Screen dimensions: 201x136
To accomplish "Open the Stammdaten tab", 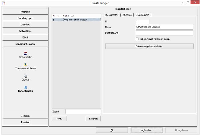I will [x=111, y=15].
